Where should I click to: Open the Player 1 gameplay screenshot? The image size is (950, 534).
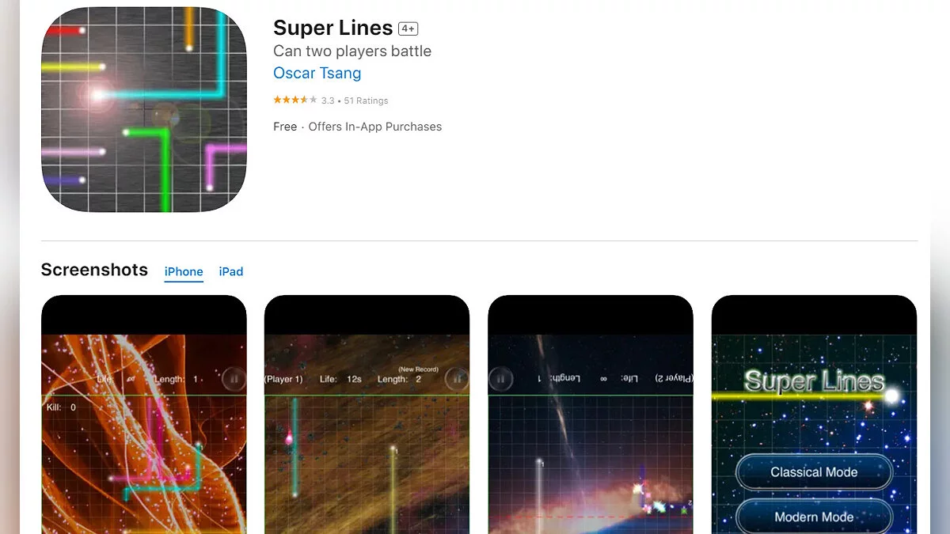click(367, 415)
